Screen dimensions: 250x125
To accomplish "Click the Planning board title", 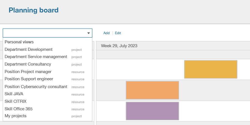I will click(34, 10).
